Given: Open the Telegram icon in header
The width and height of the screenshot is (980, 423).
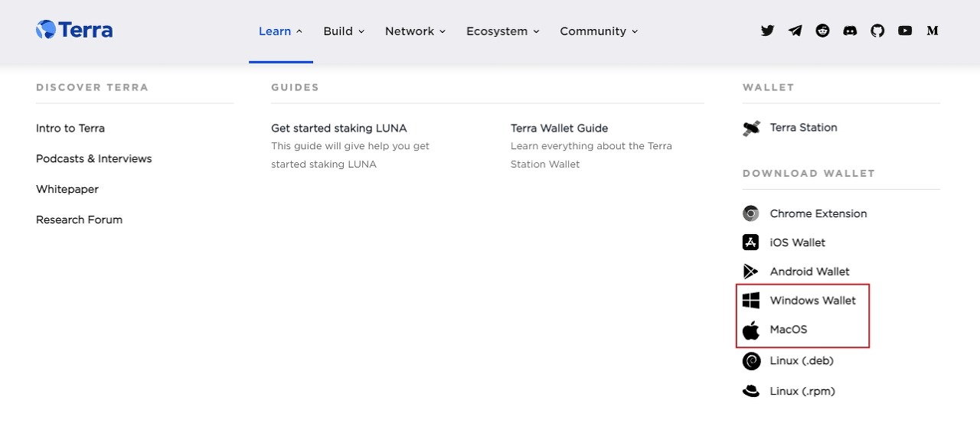Looking at the screenshot, I should coord(795,31).
